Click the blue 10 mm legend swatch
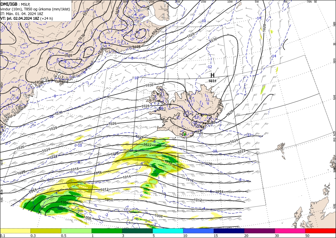Viewport: 336px width, 238px height. pyautogui.click(x=199, y=231)
